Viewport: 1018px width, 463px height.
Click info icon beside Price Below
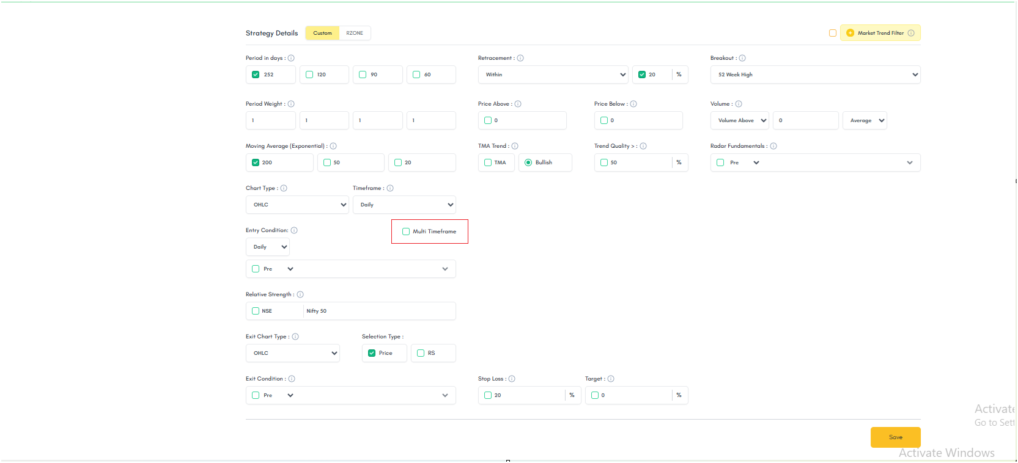tap(633, 104)
